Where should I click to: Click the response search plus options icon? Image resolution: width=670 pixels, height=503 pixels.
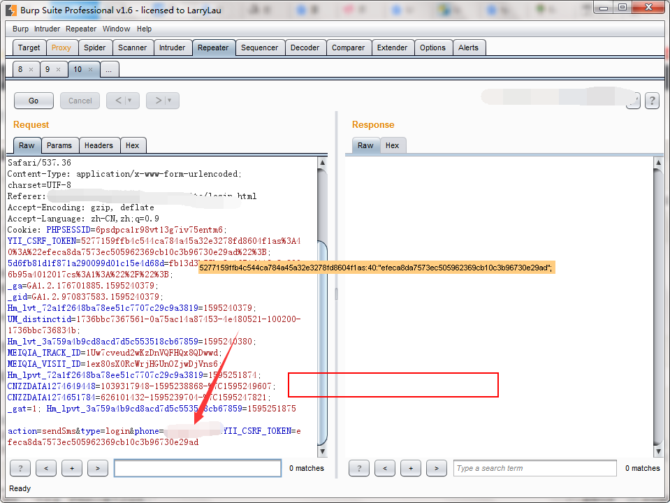click(x=411, y=468)
